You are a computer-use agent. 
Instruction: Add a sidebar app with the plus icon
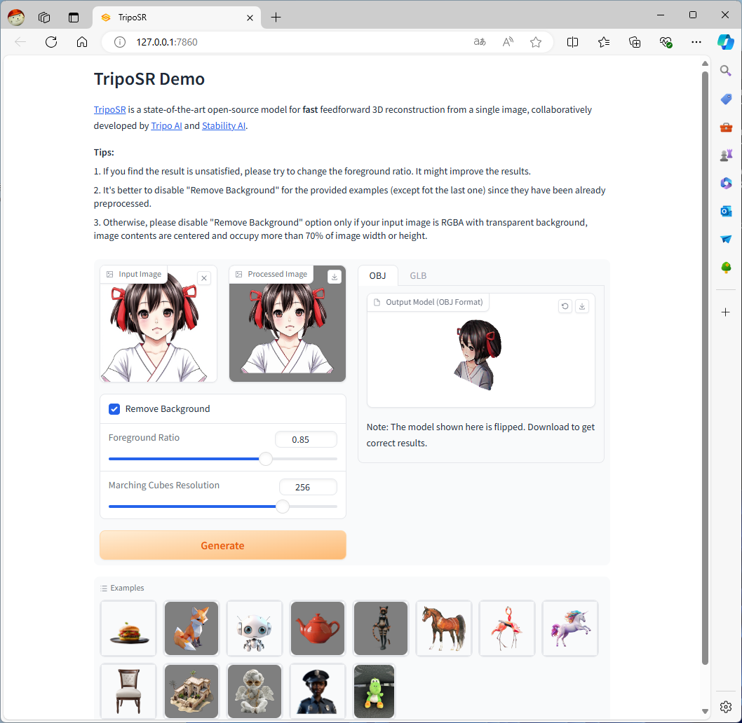(x=725, y=312)
